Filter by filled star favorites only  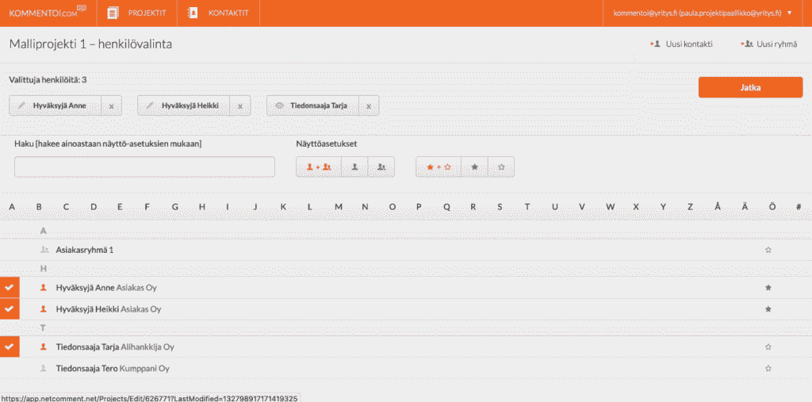tap(474, 167)
